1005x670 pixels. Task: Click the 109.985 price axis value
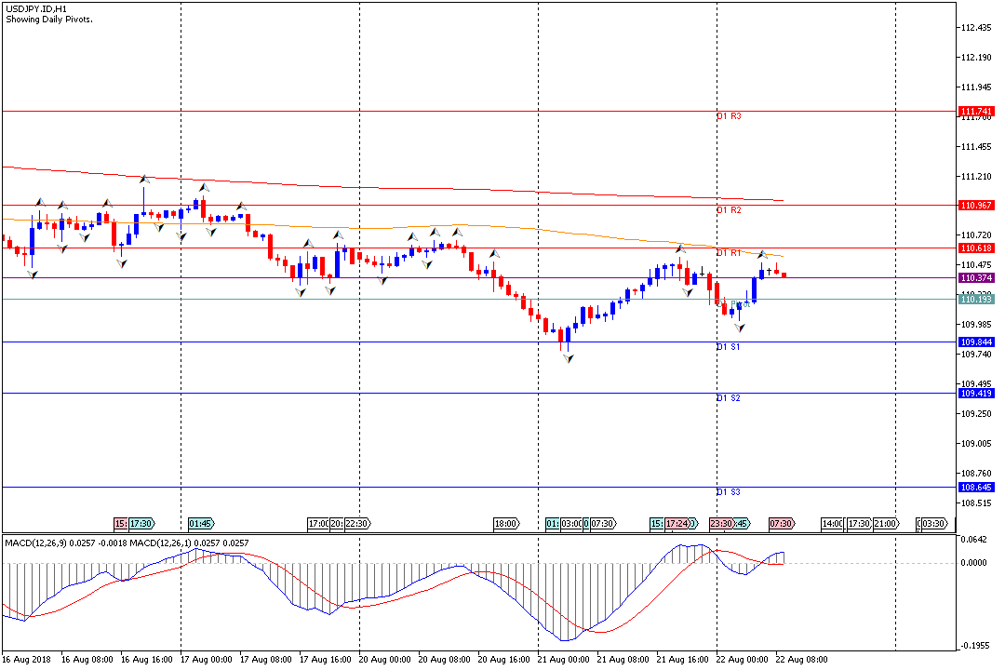click(x=976, y=325)
